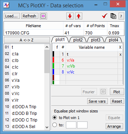Switch to the plot2 tab

(x=78, y=40)
